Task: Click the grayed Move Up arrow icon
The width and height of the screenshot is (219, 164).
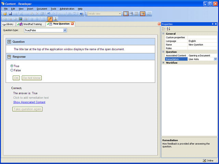Action: [x=32, y=19]
